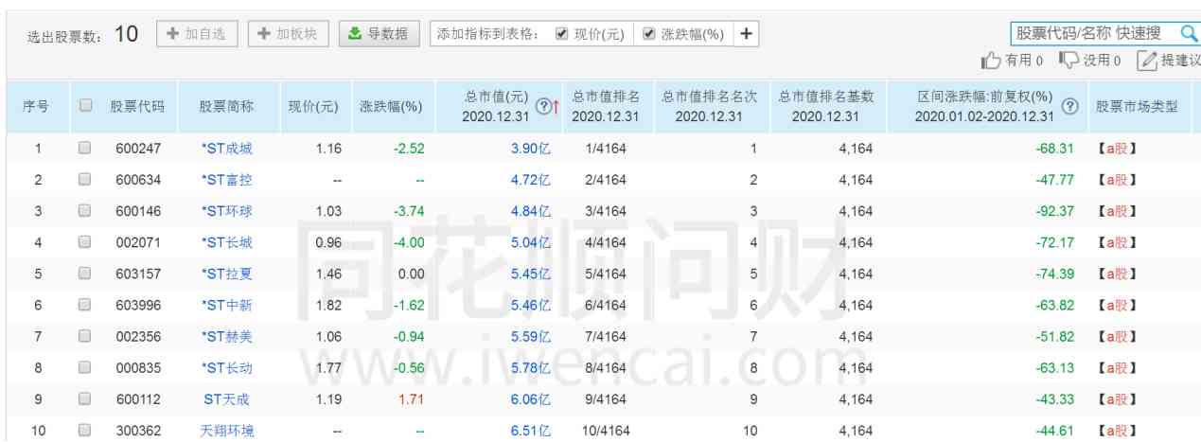Click ranking cell 5/4164
Viewport: 1201px width, 442px height.
[607, 274]
